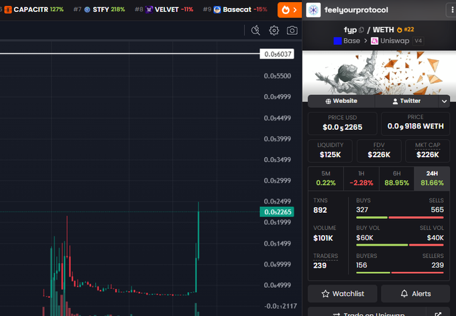This screenshot has width=456, height=316.
Task: Click the Base chain label
Action: pyautogui.click(x=351, y=41)
